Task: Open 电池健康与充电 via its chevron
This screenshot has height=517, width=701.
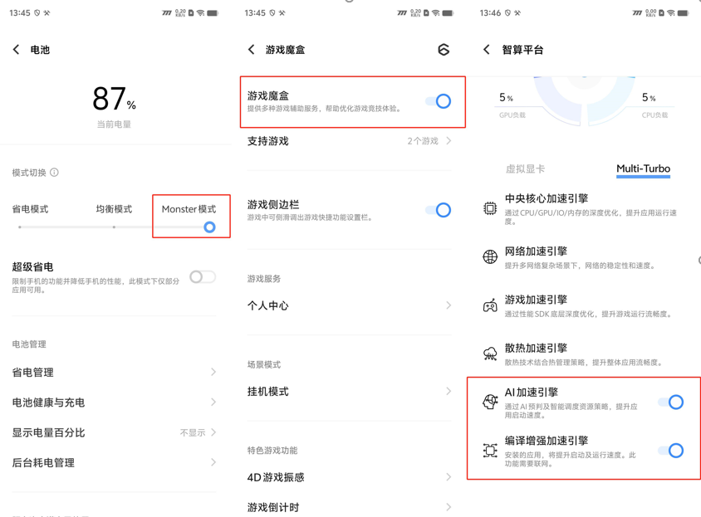Action: click(213, 402)
